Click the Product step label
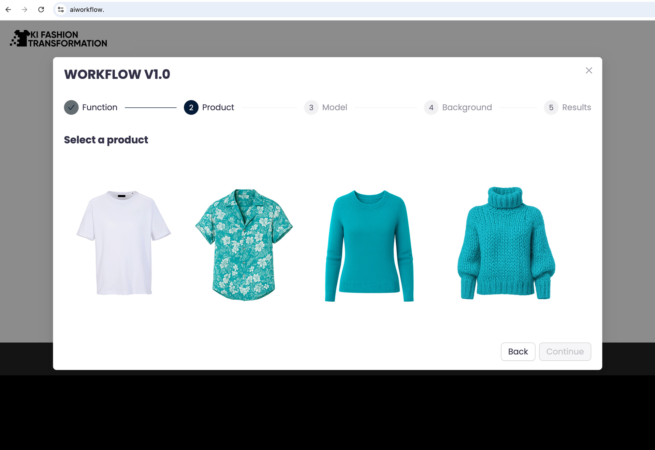Viewport: 655px width, 450px height. pyautogui.click(x=218, y=107)
